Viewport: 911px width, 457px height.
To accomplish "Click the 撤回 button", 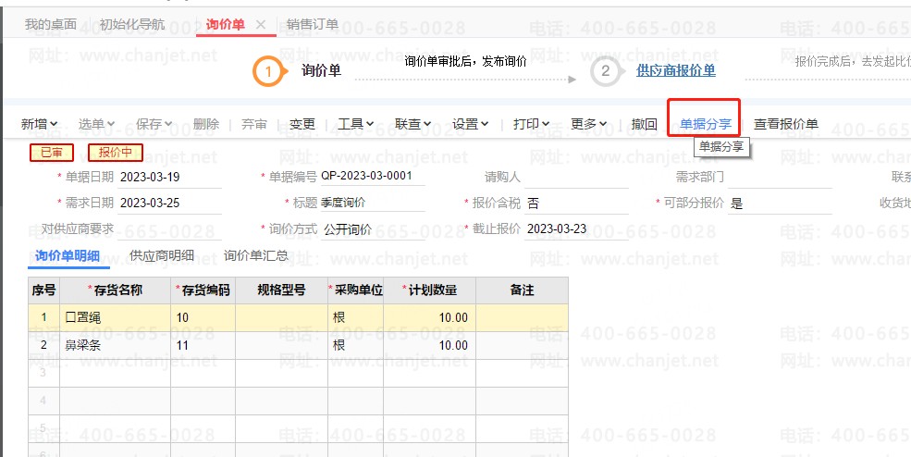I will [x=645, y=124].
